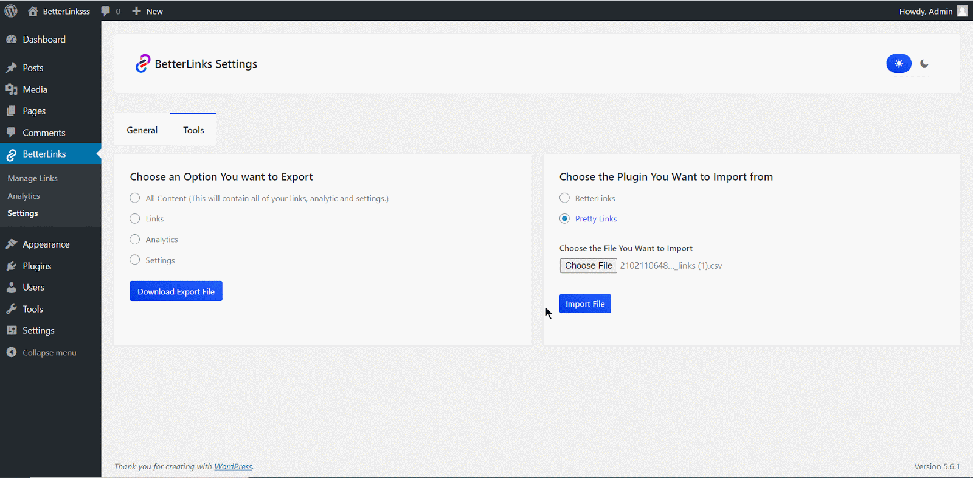Click selected file name 2102110648..._links (1).csv

click(671, 266)
